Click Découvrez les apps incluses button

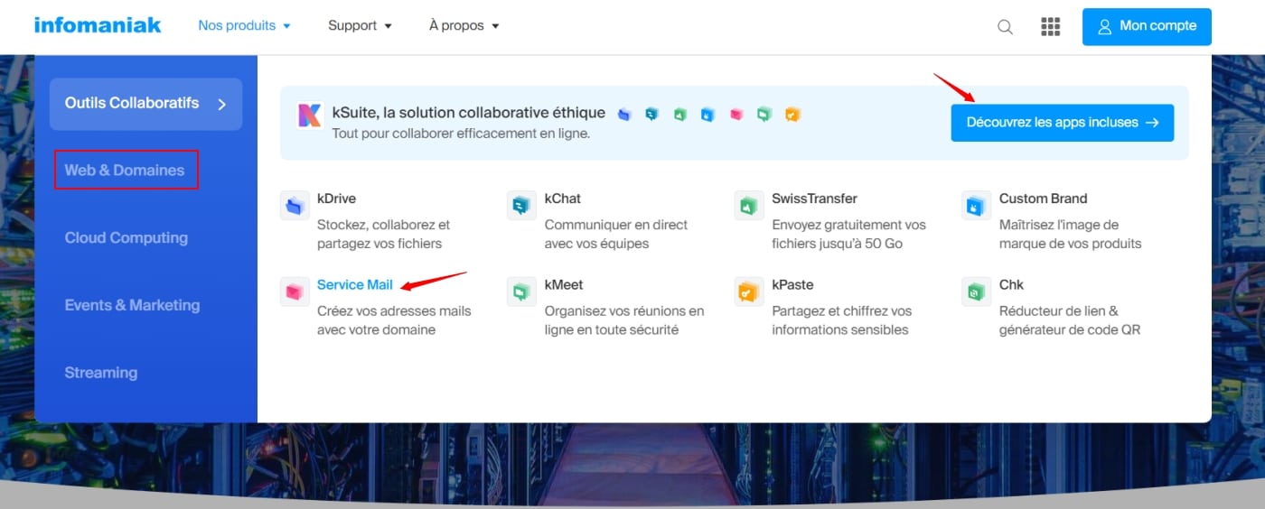[x=1063, y=123]
